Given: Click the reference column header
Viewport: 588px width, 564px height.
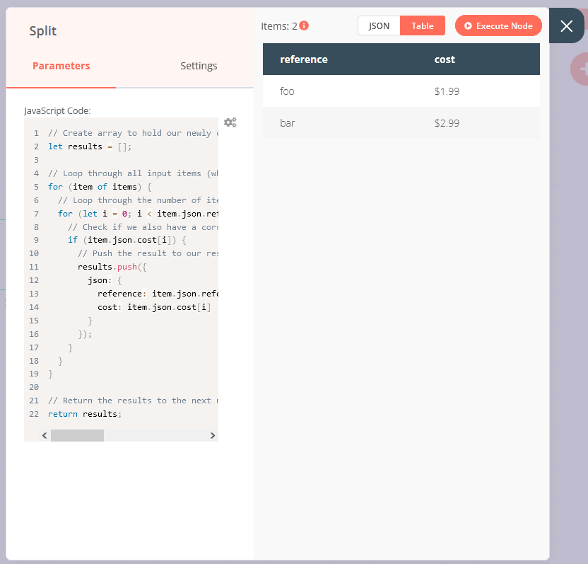Looking at the screenshot, I should 304,59.
